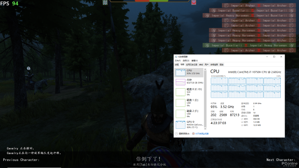
Task: Open the 选项(O) menu in Task Manager
Action: click(186, 61)
